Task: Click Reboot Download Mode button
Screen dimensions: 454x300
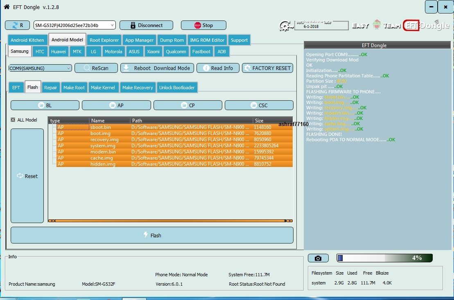Action: (157, 68)
